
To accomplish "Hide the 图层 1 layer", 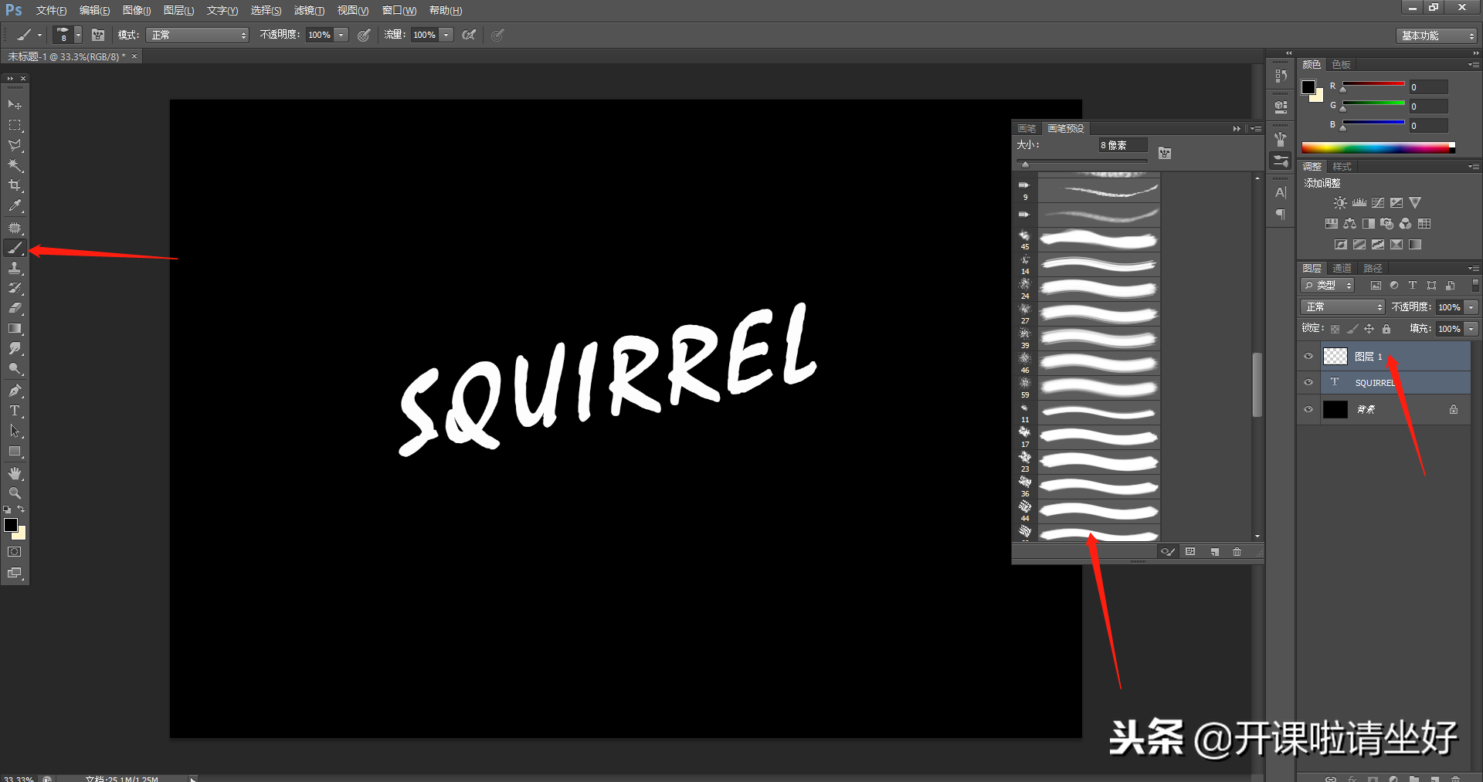I will click(x=1308, y=356).
